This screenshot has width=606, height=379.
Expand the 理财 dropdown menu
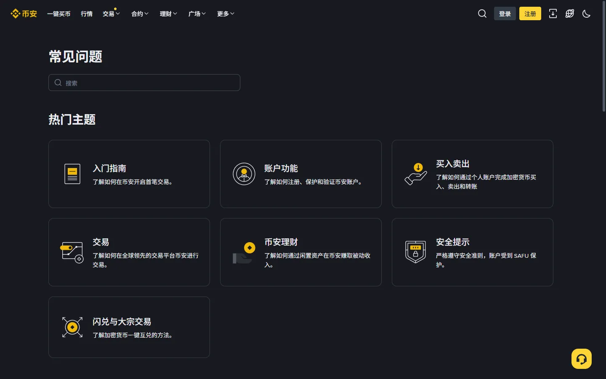tap(168, 14)
